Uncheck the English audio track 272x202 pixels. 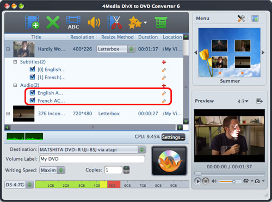point(32,93)
